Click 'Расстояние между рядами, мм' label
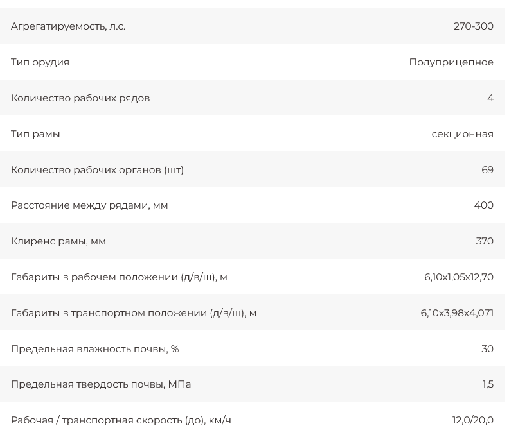 pos(89,205)
